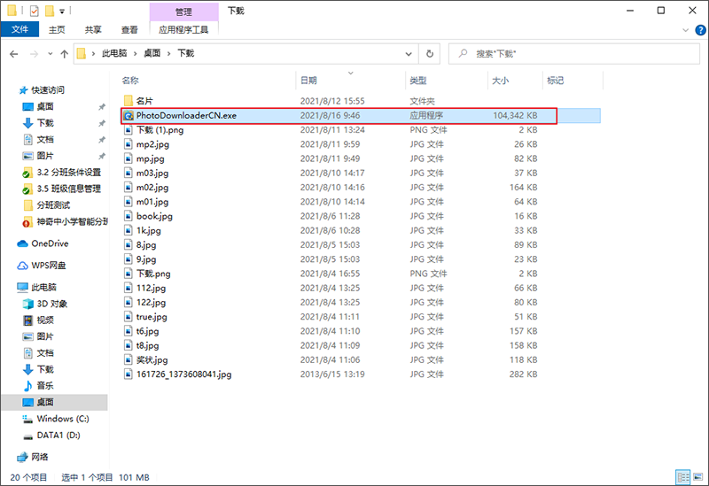Expand the ribbon with the chevron
This screenshot has width=709, height=486.
[x=683, y=29]
